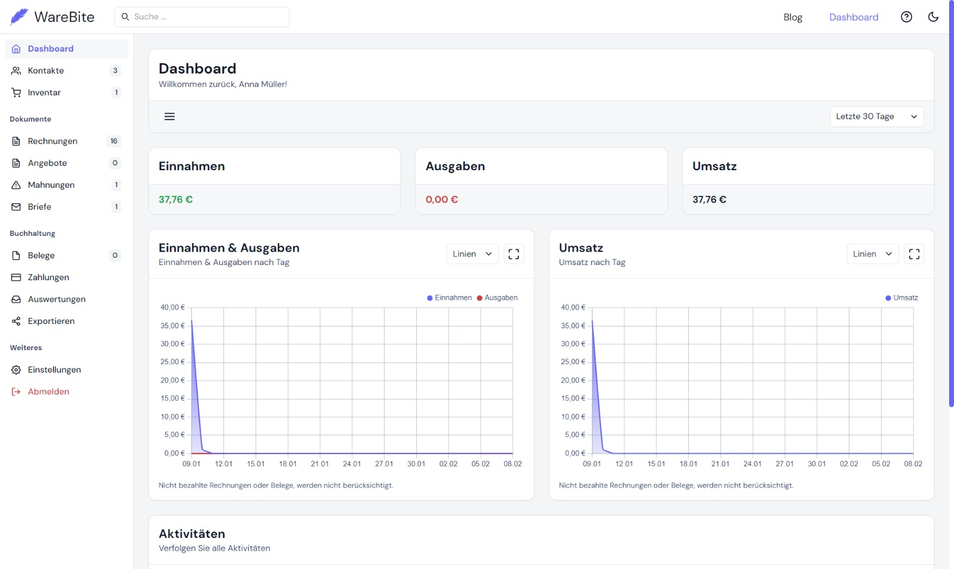
Task: Click the Kontakte people icon in sidebar
Action: pyautogui.click(x=16, y=71)
